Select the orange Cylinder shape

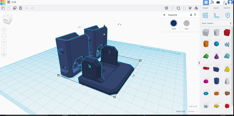206,44
